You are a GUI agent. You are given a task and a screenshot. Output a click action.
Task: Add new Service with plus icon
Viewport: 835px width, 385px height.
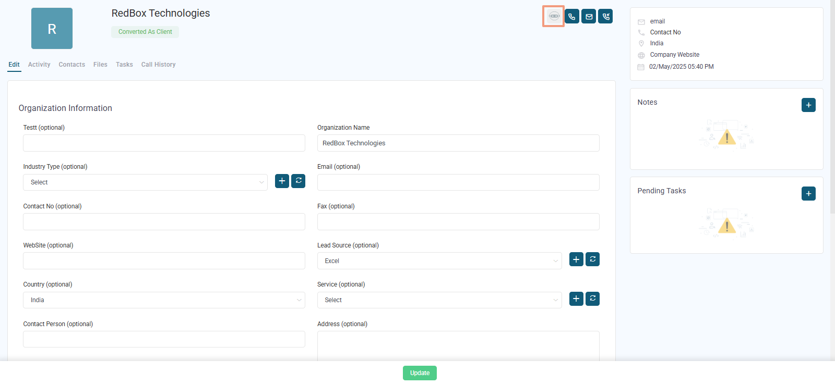point(576,299)
